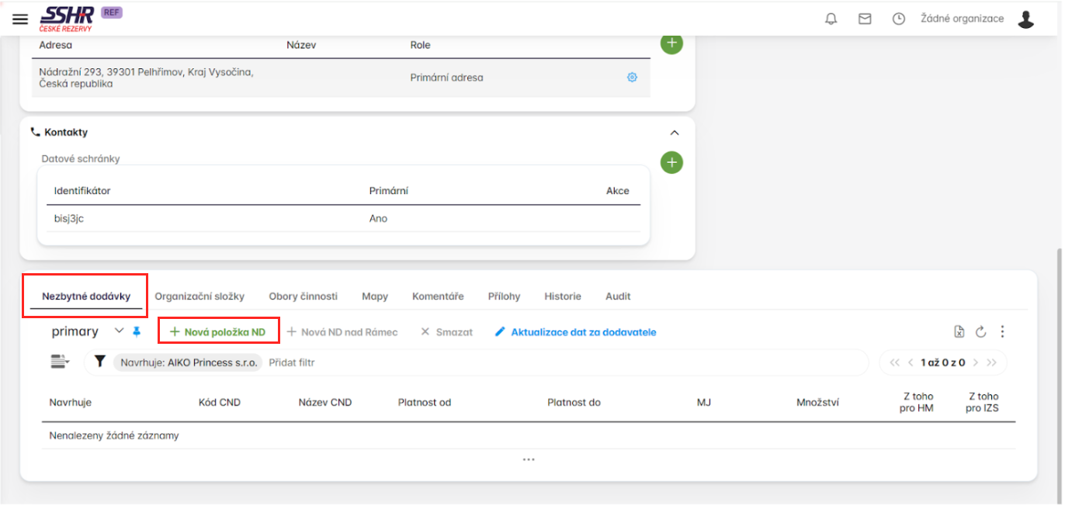Add a new address with green plus
This screenshot has width=1065, height=506.
click(x=671, y=43)
